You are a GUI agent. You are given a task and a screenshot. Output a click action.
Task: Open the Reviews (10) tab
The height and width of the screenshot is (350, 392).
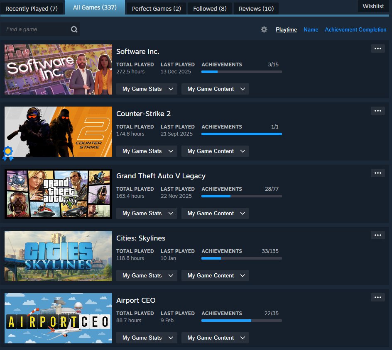click(256, 8)
